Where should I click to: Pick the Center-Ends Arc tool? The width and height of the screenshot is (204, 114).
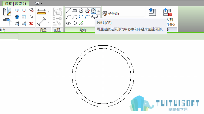tap(75, 17)
